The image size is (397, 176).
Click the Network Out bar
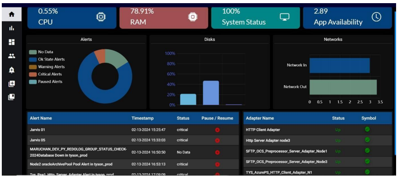tap(343, 87)
